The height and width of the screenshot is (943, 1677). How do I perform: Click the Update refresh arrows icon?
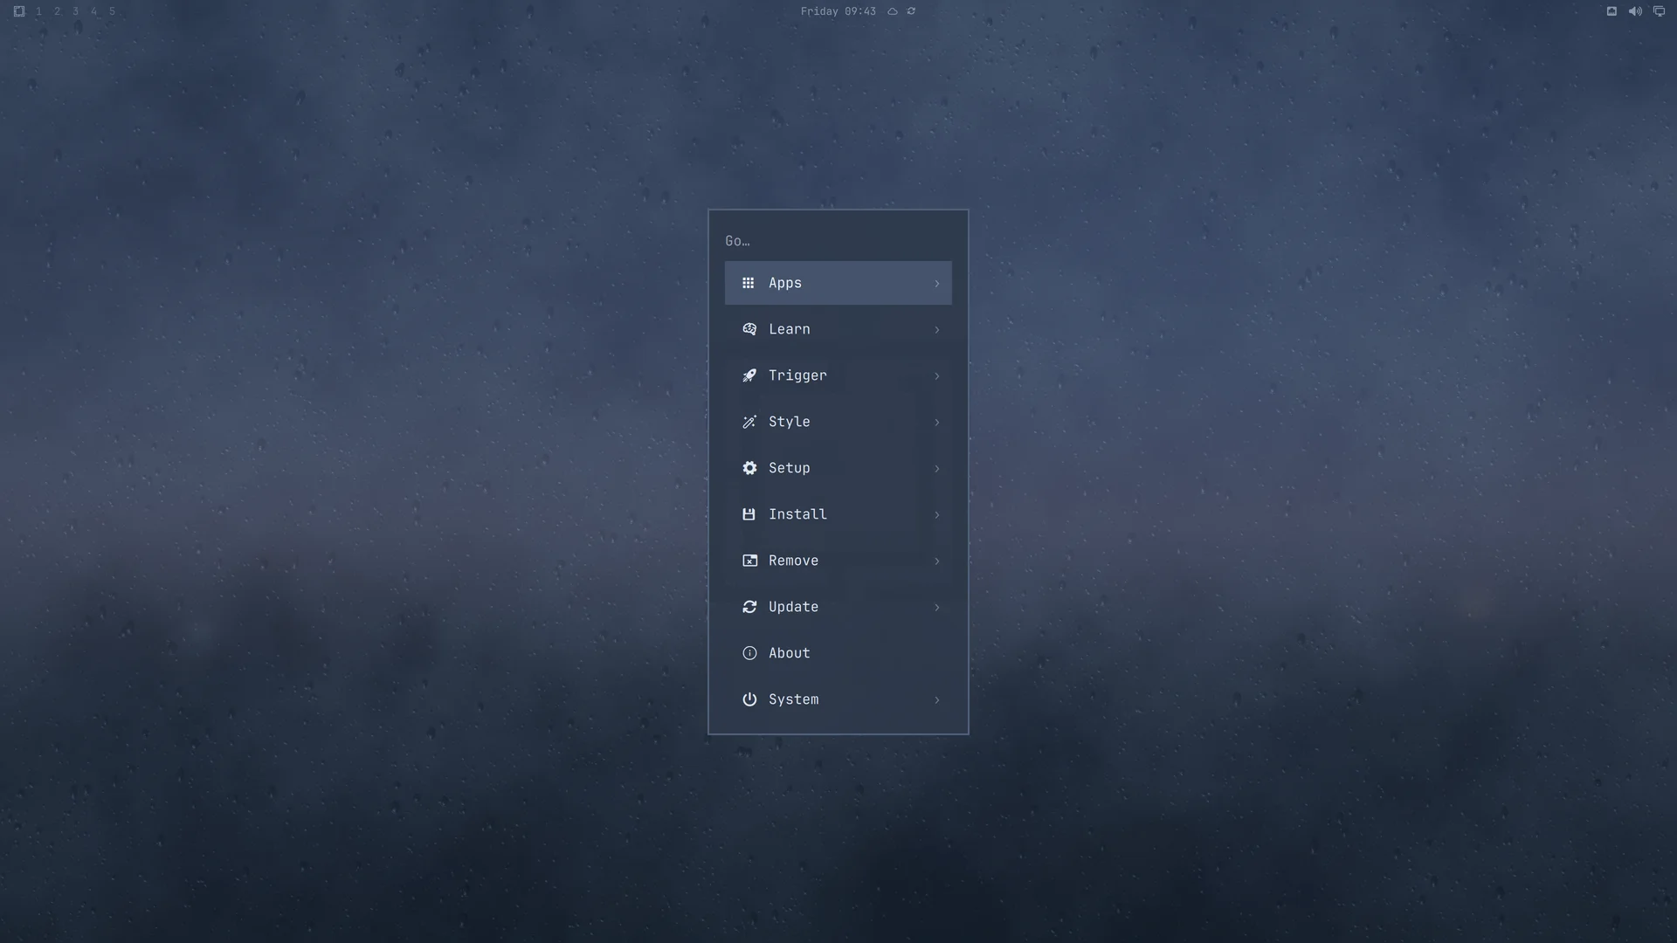click(x=749, y=607)
